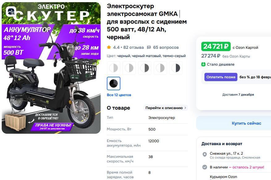Expand all 12 colors list
Image resolution: width=271 pixels, height=180 pixels.
[119, 95]
